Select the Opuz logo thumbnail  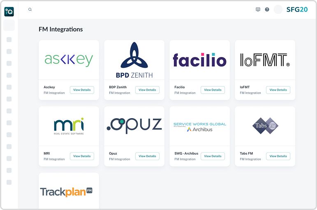click(x=134, y=126)
